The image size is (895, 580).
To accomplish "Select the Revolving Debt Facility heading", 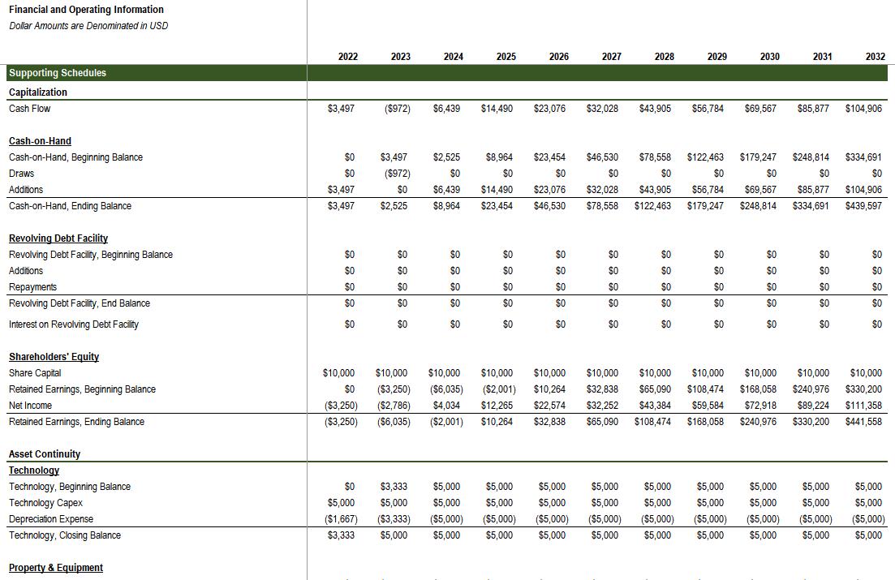I will click(x=58, y=238).
